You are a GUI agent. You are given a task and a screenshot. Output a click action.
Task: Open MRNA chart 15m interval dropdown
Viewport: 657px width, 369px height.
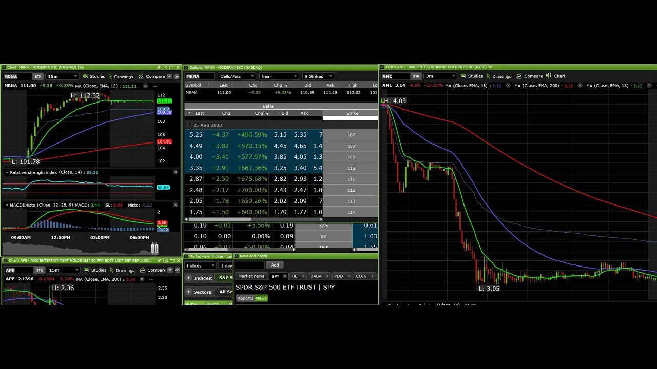click(x=62, y=76)
